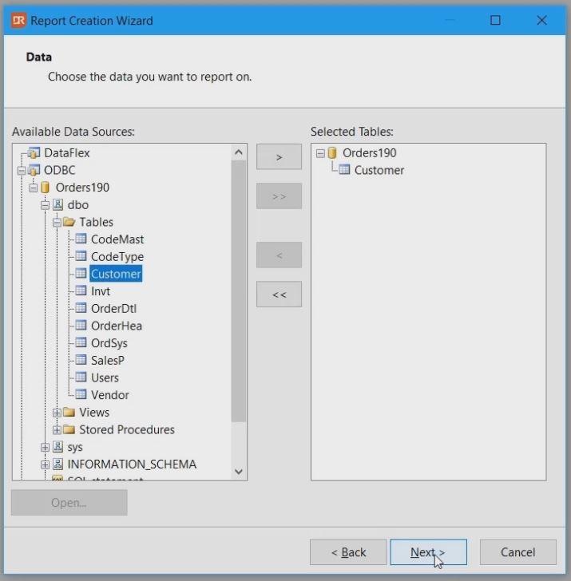Click the Stored Procedures folder icon
571x581 pixels.
(x=69, y=429)
